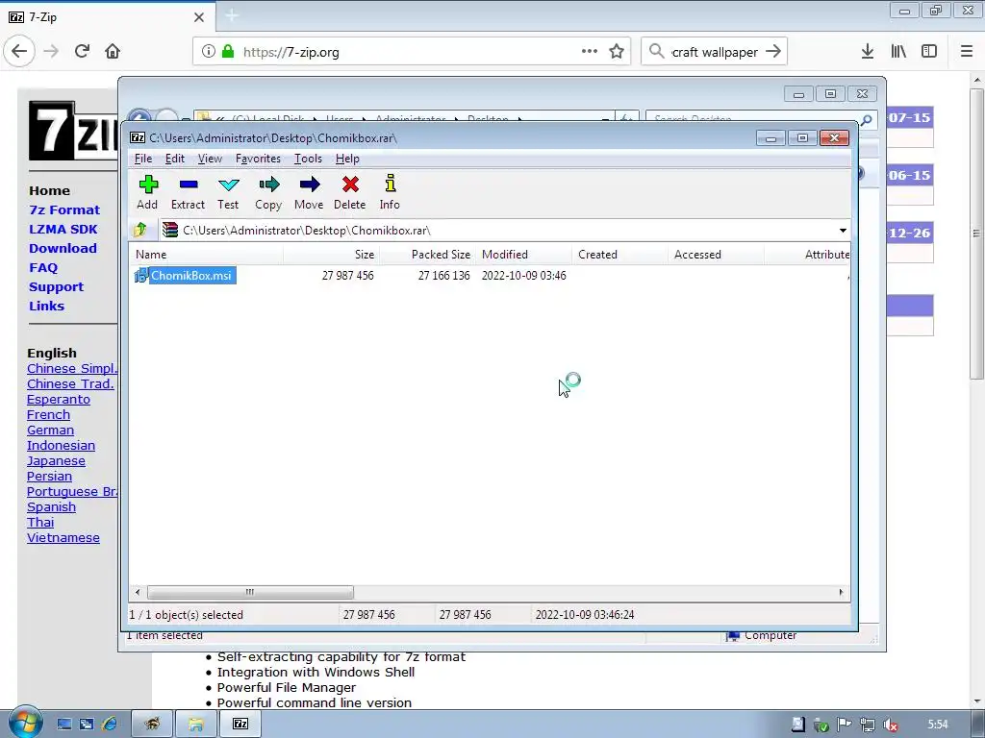
Task: Switch language to German
Action: pos(50,430)
